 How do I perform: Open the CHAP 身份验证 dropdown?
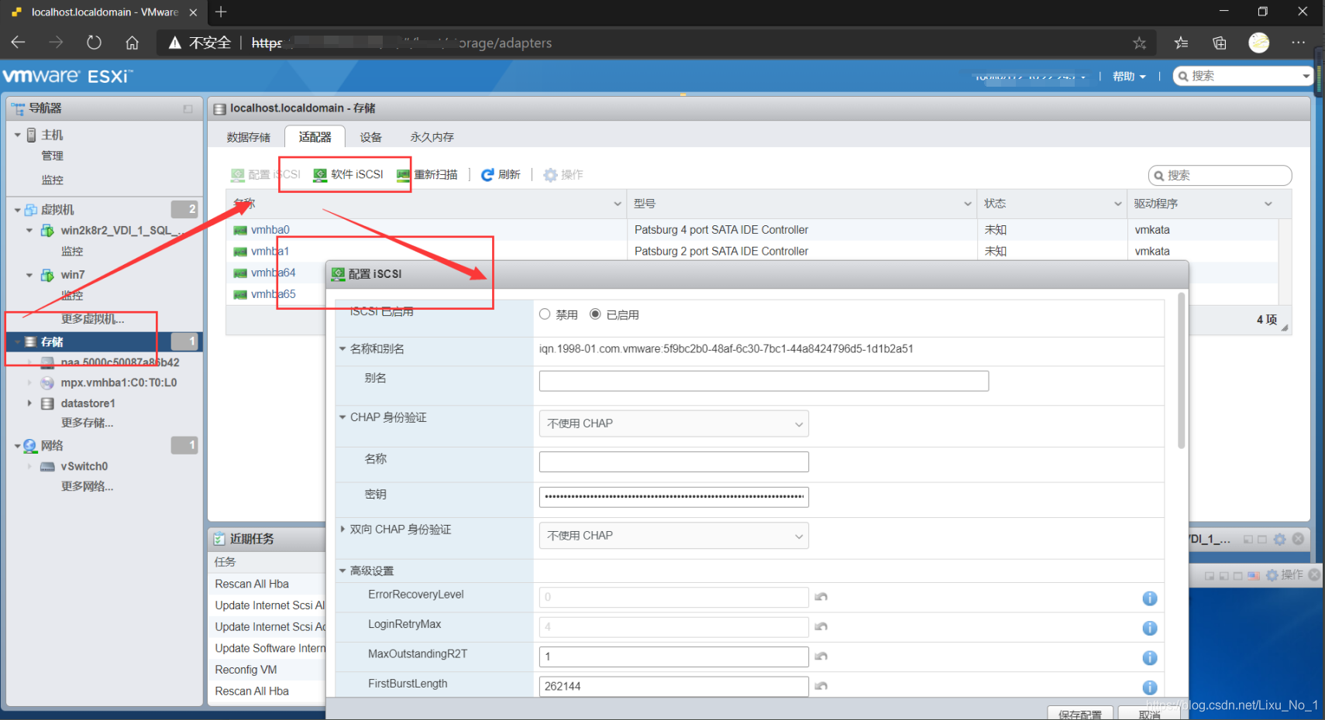673,423
